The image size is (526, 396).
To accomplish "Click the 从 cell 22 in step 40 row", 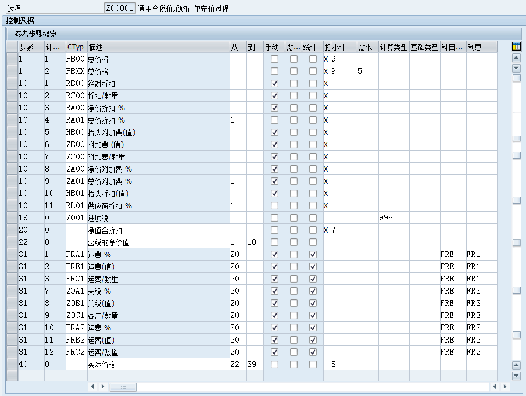I will pos(238,364).
